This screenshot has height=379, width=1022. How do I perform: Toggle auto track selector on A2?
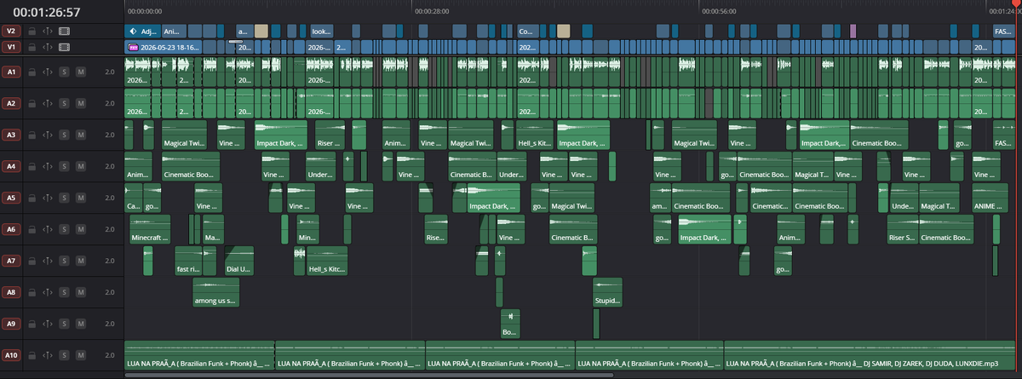[x=48, y=104]
